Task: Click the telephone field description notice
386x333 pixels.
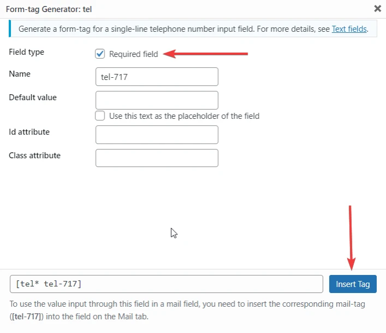Action: pos(193,28)
